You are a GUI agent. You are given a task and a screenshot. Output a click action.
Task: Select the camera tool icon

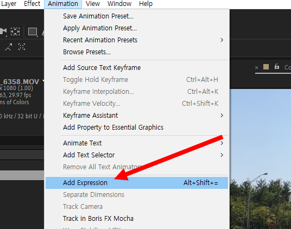pos(3,31)
